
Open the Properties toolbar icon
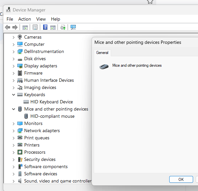click(35, 27)
